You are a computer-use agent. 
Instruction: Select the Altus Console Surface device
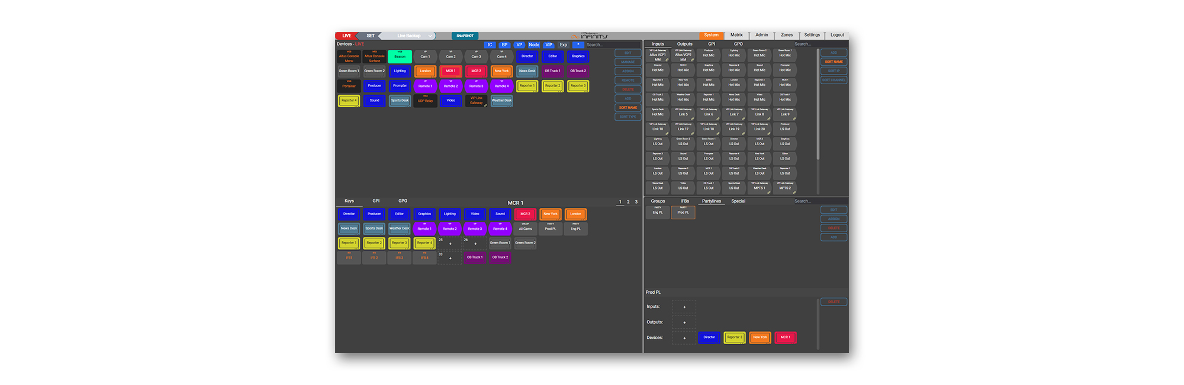tap(375, 56)
